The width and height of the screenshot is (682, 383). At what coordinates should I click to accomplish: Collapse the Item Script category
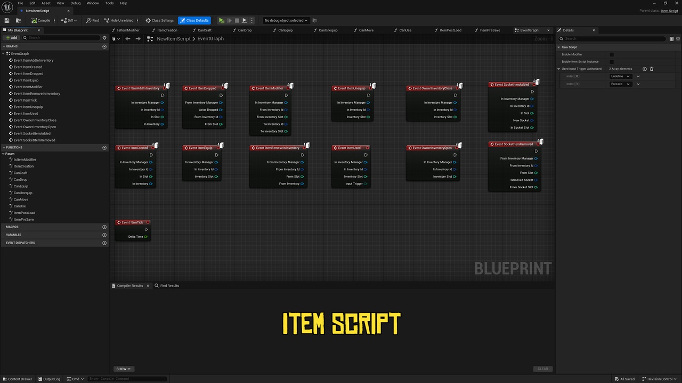559,47
